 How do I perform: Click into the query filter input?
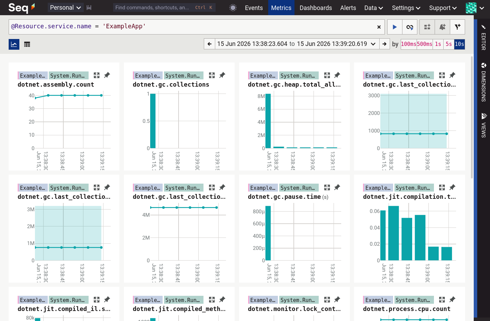tap(192, 27)
